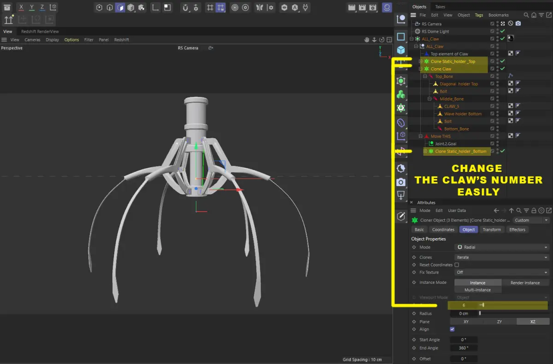The height and width of the screenshot is (364, 553).
Task: Open the Fix Texture dropdown showing Off
Action: coord(502,272)
